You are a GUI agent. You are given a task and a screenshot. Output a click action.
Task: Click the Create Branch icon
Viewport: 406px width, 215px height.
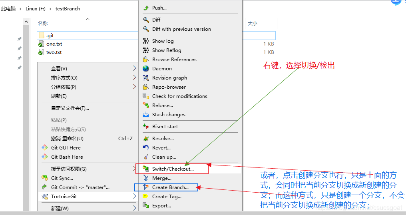click(x=146, y=187)
